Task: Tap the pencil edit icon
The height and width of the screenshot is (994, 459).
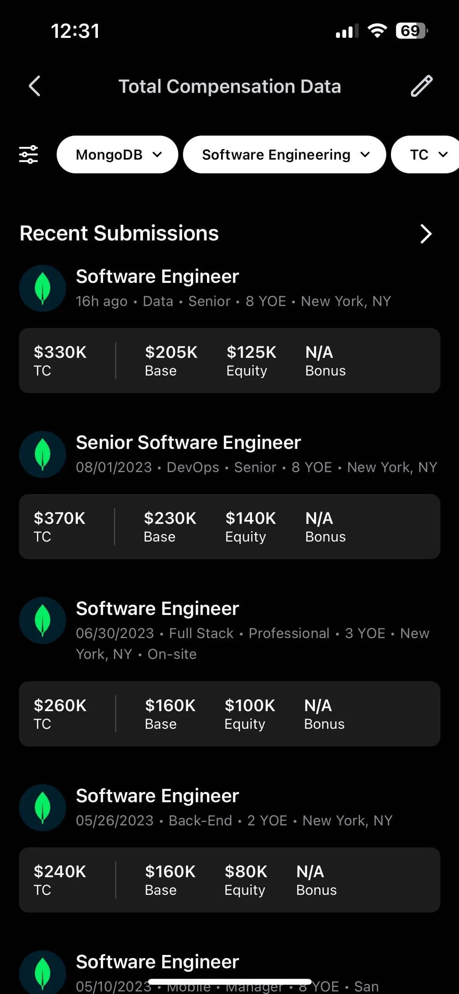Action: click(422, 86)
